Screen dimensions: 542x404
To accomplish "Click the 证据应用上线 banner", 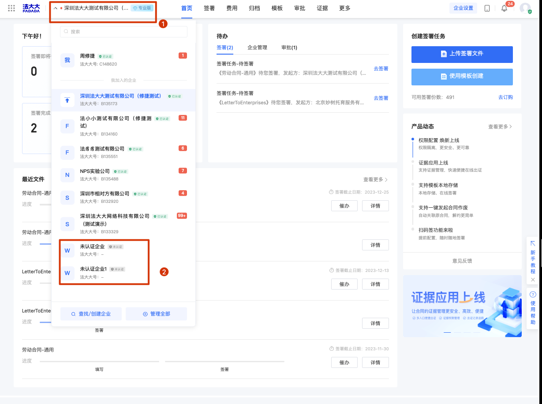I will tap(462, 306).
